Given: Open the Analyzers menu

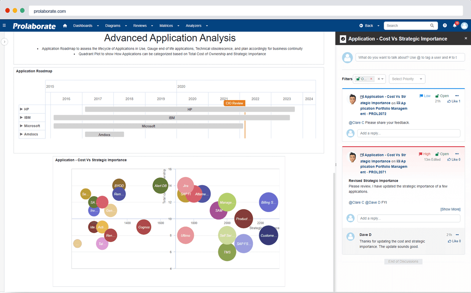Looking at the screenshot, I should coord(196,25).
